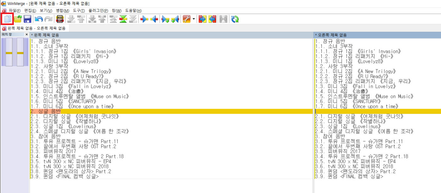Open the Options wrench icon

click(x=186, y=19)
